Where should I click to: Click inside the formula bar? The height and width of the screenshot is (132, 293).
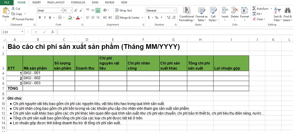coord(175,32)
